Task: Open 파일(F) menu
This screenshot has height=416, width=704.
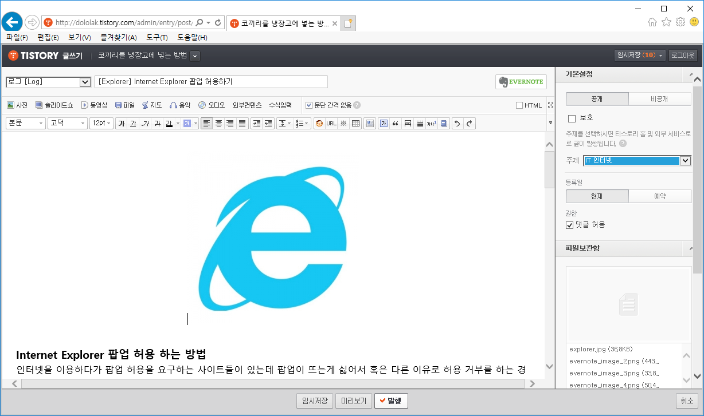Action: pyautogui.click(x=17, y=38)
